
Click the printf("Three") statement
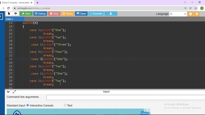pyautogui.click(x=57, y=45)
